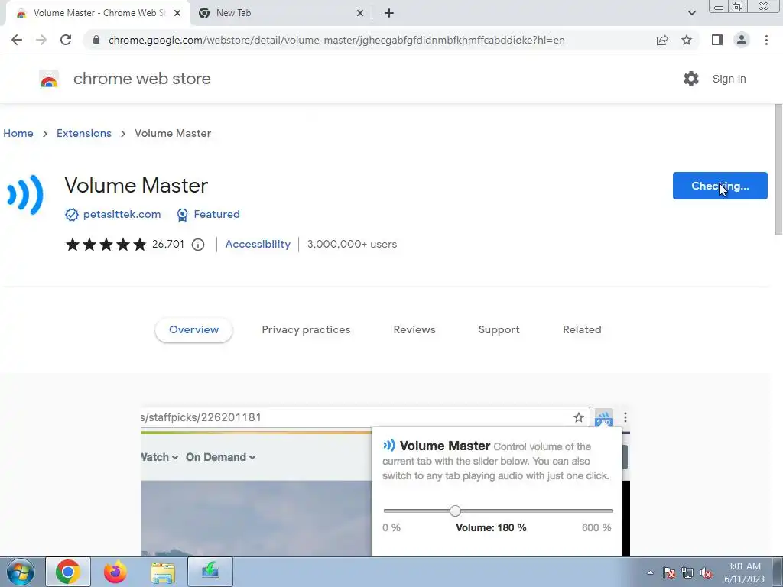
Task: Click the Extensions breadcrumb link
Action: (84, 133)
